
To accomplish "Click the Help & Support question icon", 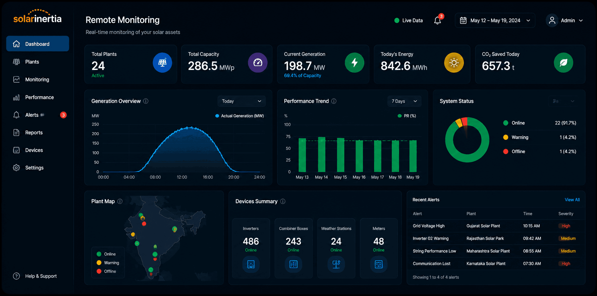I will 16,276.
